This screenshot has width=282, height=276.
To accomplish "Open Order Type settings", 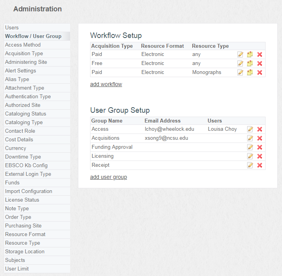I will 37,217.
